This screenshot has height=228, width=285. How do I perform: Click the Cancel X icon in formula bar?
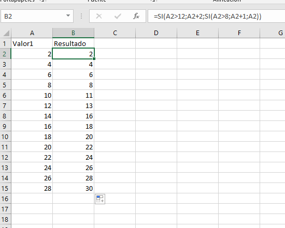tap(99, 17)
